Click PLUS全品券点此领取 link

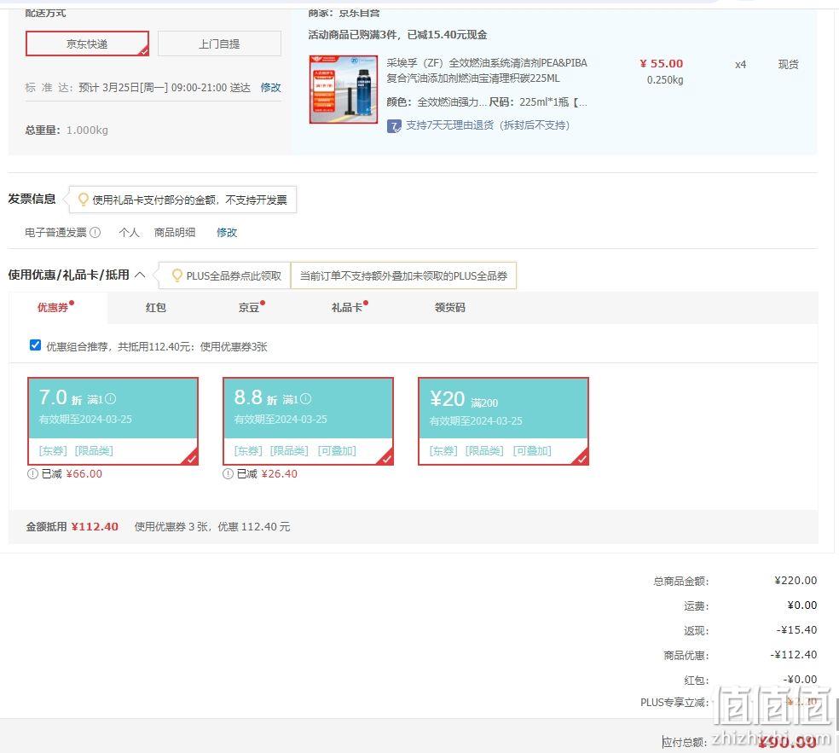[234, 276]
